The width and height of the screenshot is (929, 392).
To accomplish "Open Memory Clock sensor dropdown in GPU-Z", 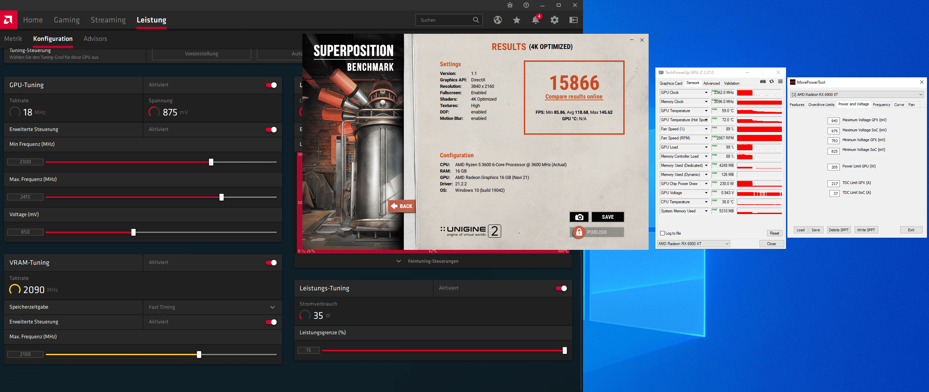I will tap(706, 102).
